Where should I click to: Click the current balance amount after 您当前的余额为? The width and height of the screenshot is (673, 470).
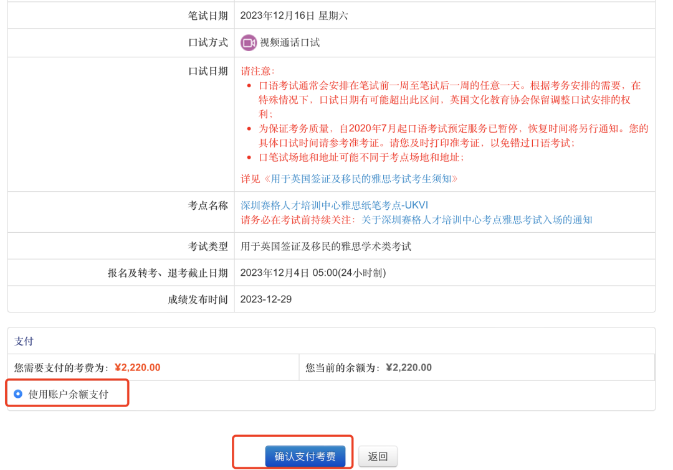click(x=408, y=367)
